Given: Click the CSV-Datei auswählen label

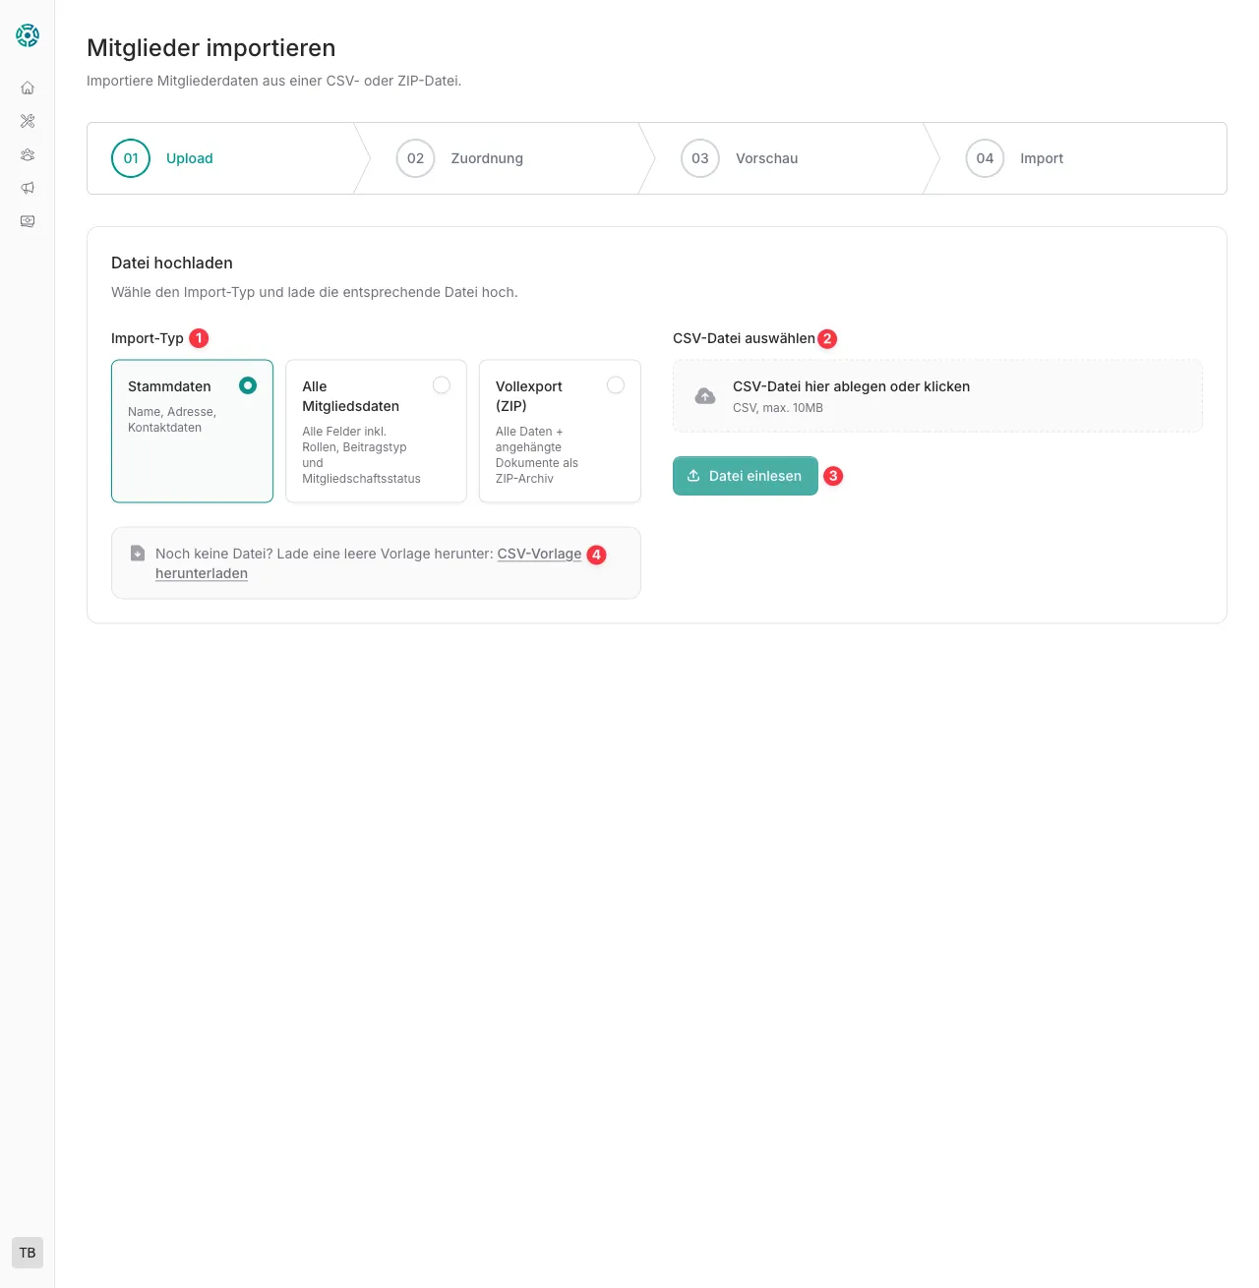Looking at the screenshot, I should coord(744,338).
